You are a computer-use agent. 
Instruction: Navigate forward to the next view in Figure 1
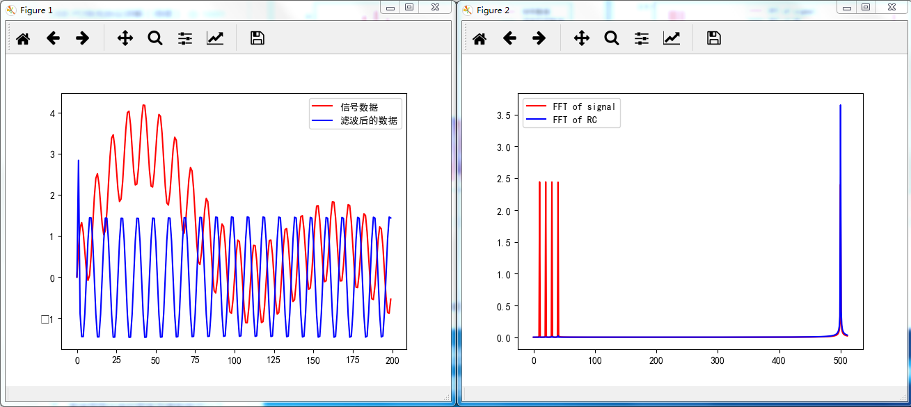coord(82,38)
